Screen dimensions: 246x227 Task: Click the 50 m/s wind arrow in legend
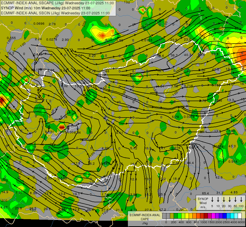pyautogui.click(x=235, y=200)
